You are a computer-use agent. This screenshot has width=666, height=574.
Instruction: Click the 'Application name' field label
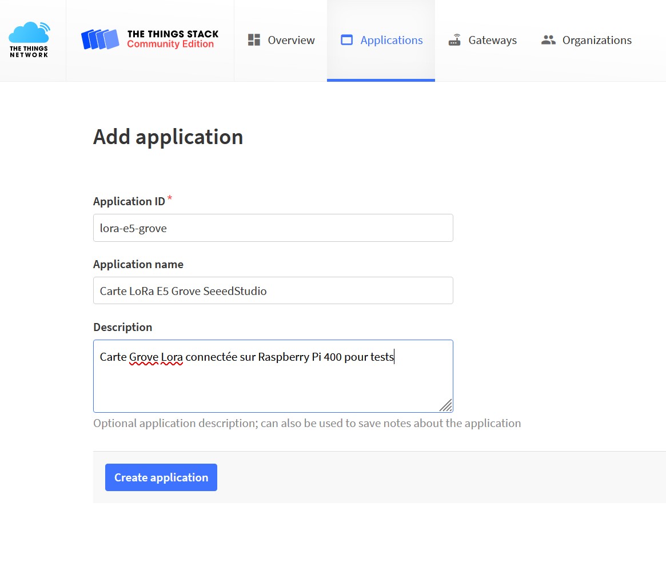(x=138, y=264)
